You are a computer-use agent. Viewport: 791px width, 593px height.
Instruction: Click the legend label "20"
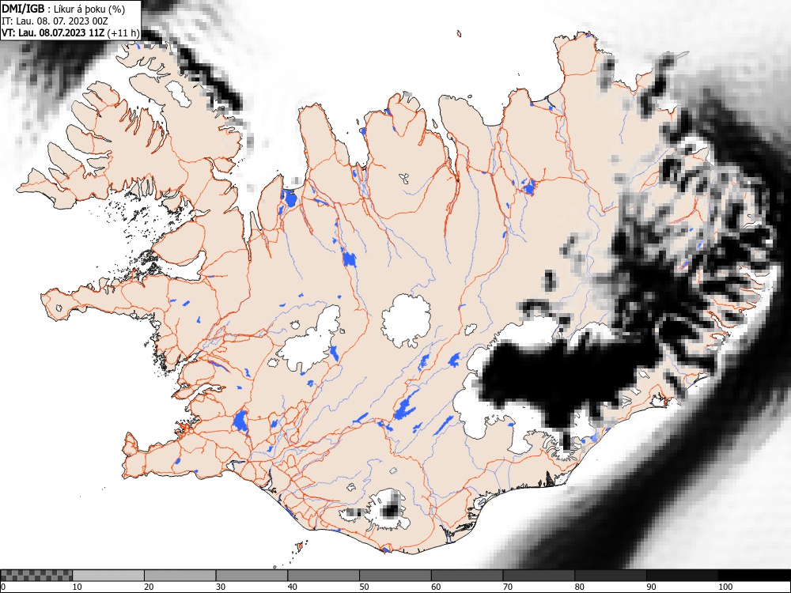coord(149,587)
